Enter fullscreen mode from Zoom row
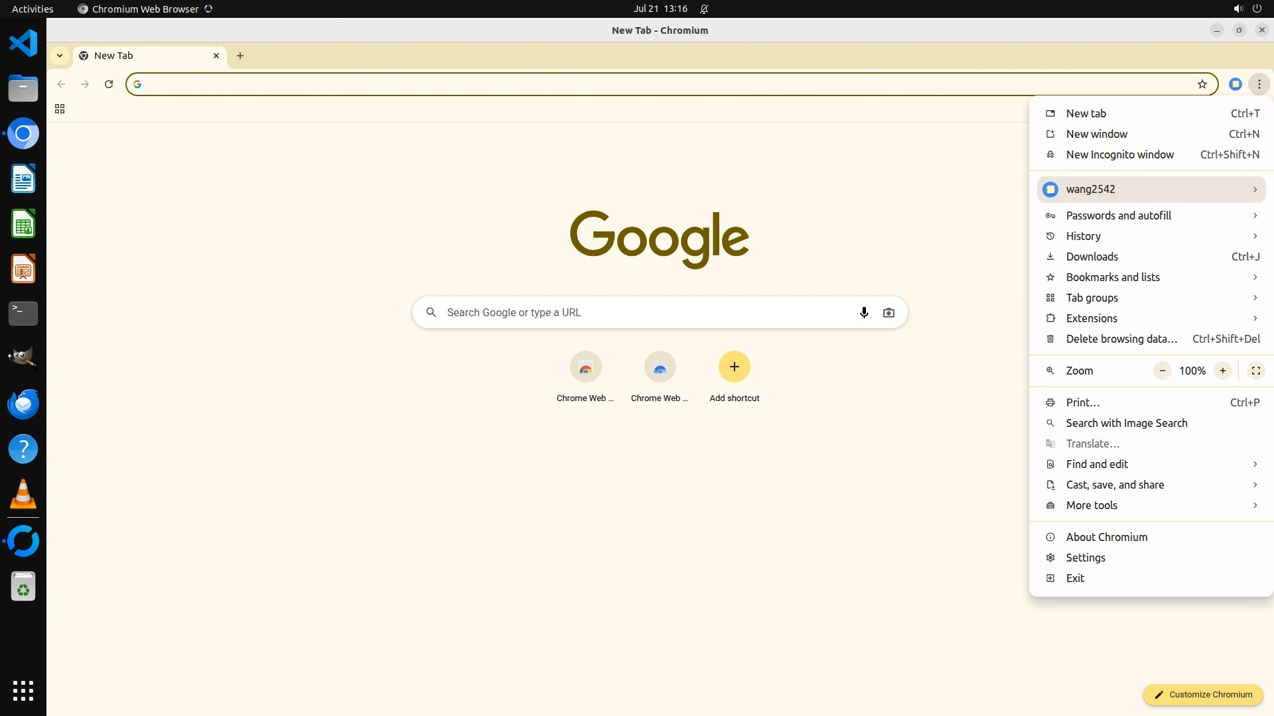1274x716 pixels. pos(1255,371)
